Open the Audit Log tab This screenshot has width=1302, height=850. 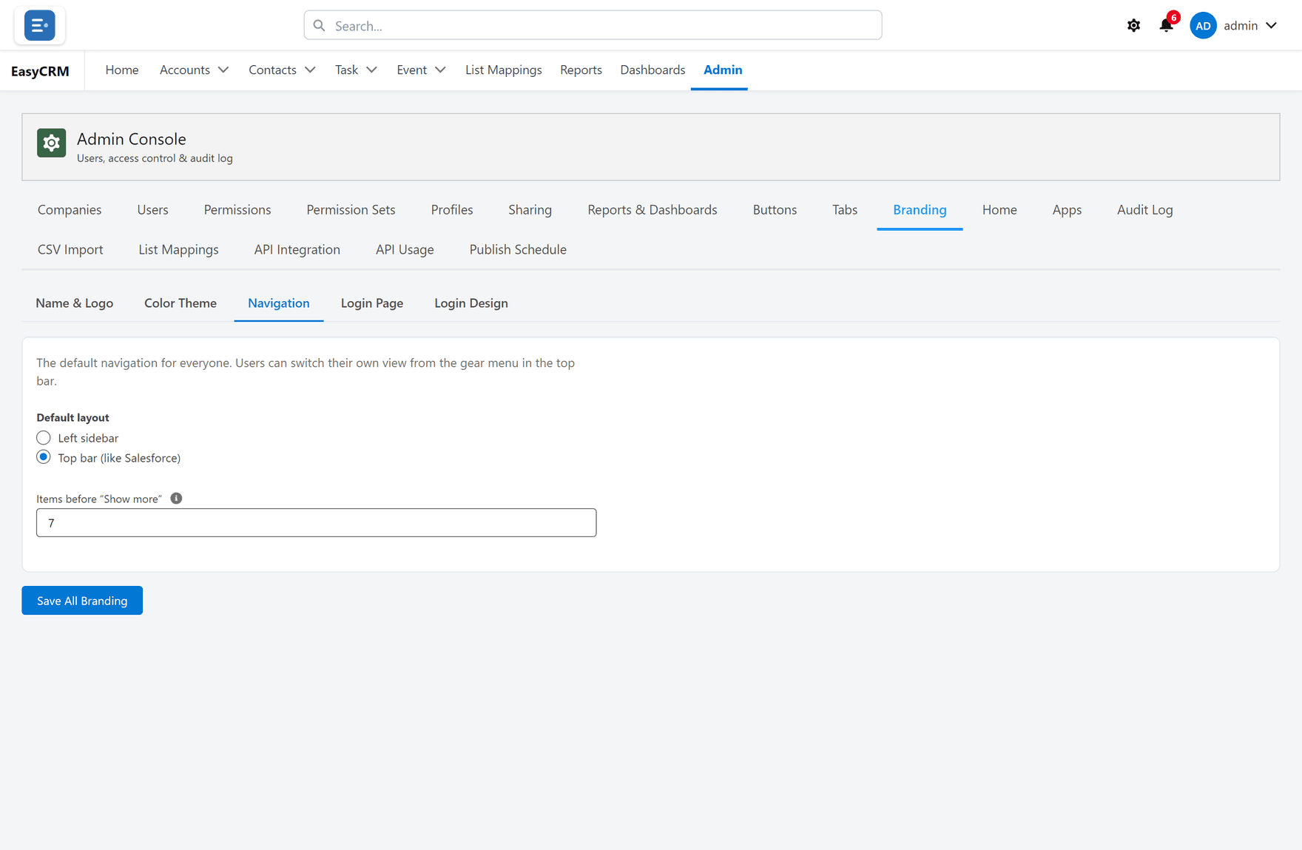[1145, 210]
